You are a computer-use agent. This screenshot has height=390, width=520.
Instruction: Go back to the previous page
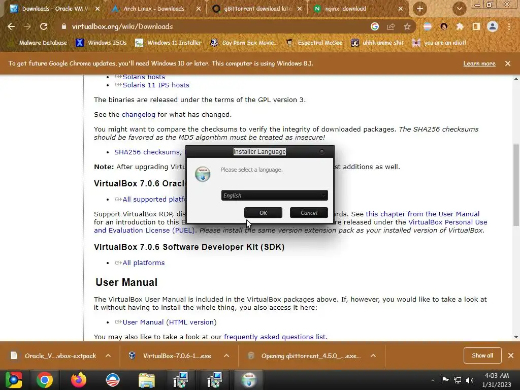[x=11, y=26]
